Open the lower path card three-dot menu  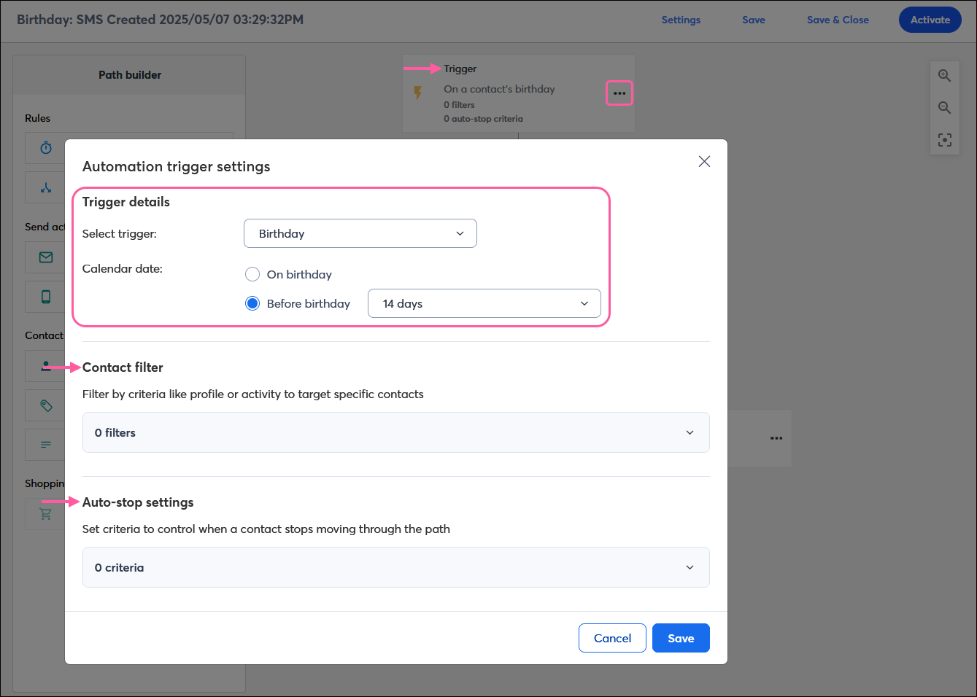[776, 438]
